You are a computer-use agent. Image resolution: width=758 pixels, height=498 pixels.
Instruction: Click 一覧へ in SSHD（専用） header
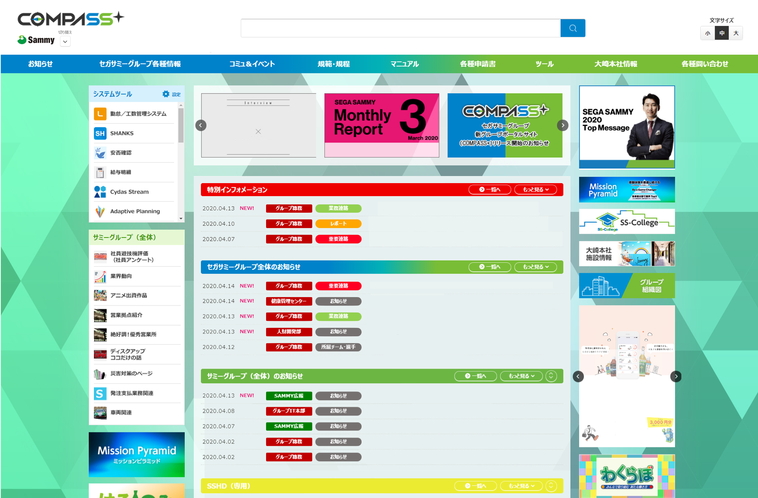475,486
